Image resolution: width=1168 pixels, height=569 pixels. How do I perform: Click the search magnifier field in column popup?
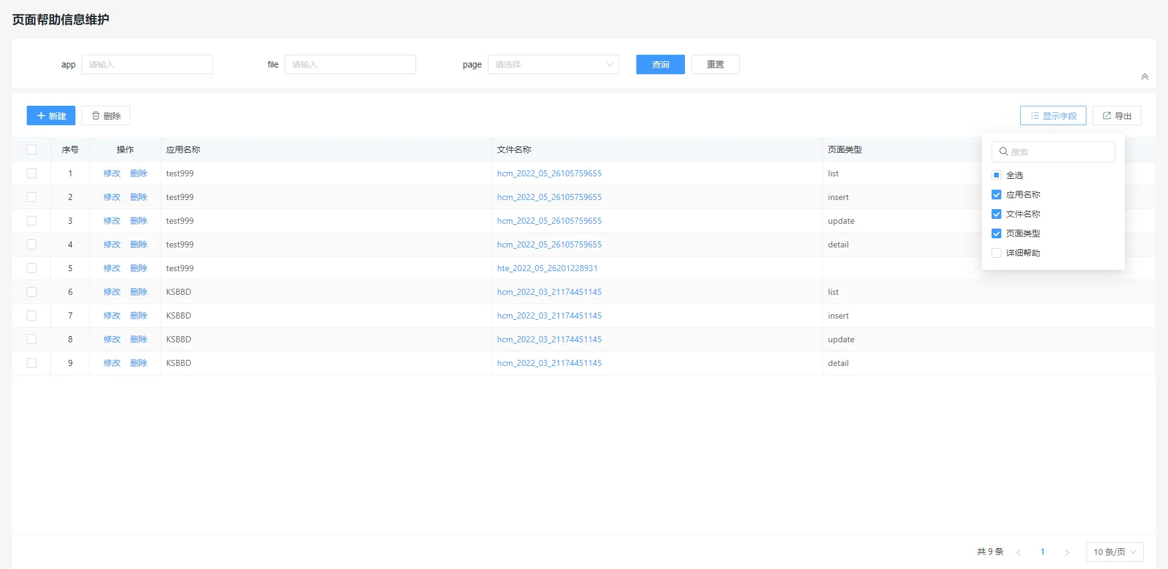[1054, 152]
